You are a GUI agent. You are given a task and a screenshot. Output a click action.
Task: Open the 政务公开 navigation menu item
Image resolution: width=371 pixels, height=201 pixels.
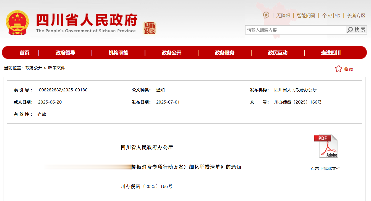171,53
